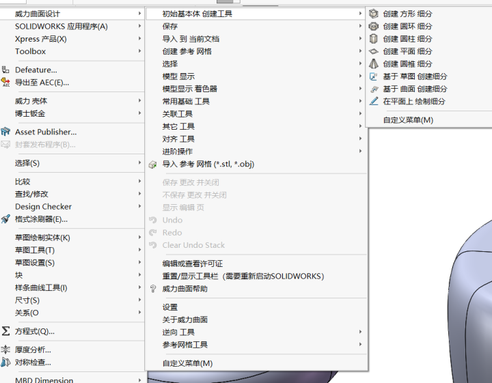Screen dimensions: 492x383
Task: Expand the 威力曲面设计 submenu arrow
Action: (x=139, y=14)
